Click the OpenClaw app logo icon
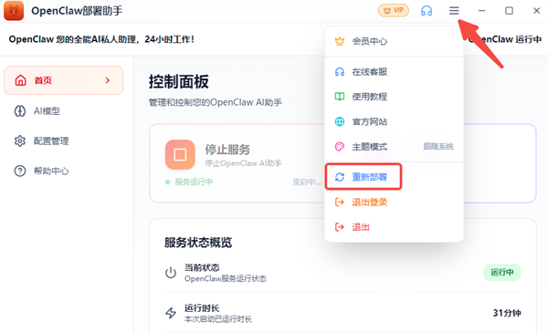Image resolution: width=548 pixels, height=333 pixels. click(x=14, y=10)
